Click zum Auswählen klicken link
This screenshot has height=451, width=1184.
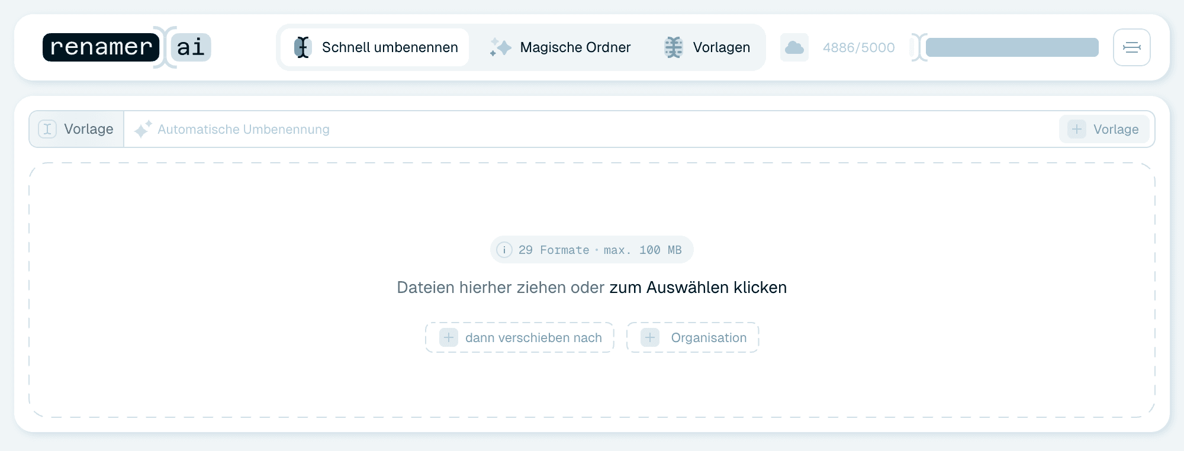click(698, 288)
